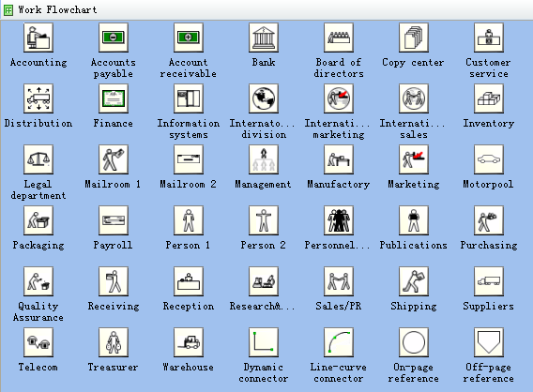This screenshot has width=533, height=392.
Task: Click the Work Flowchart panel title
Action: pyautogui.click(x=57, y=10)
